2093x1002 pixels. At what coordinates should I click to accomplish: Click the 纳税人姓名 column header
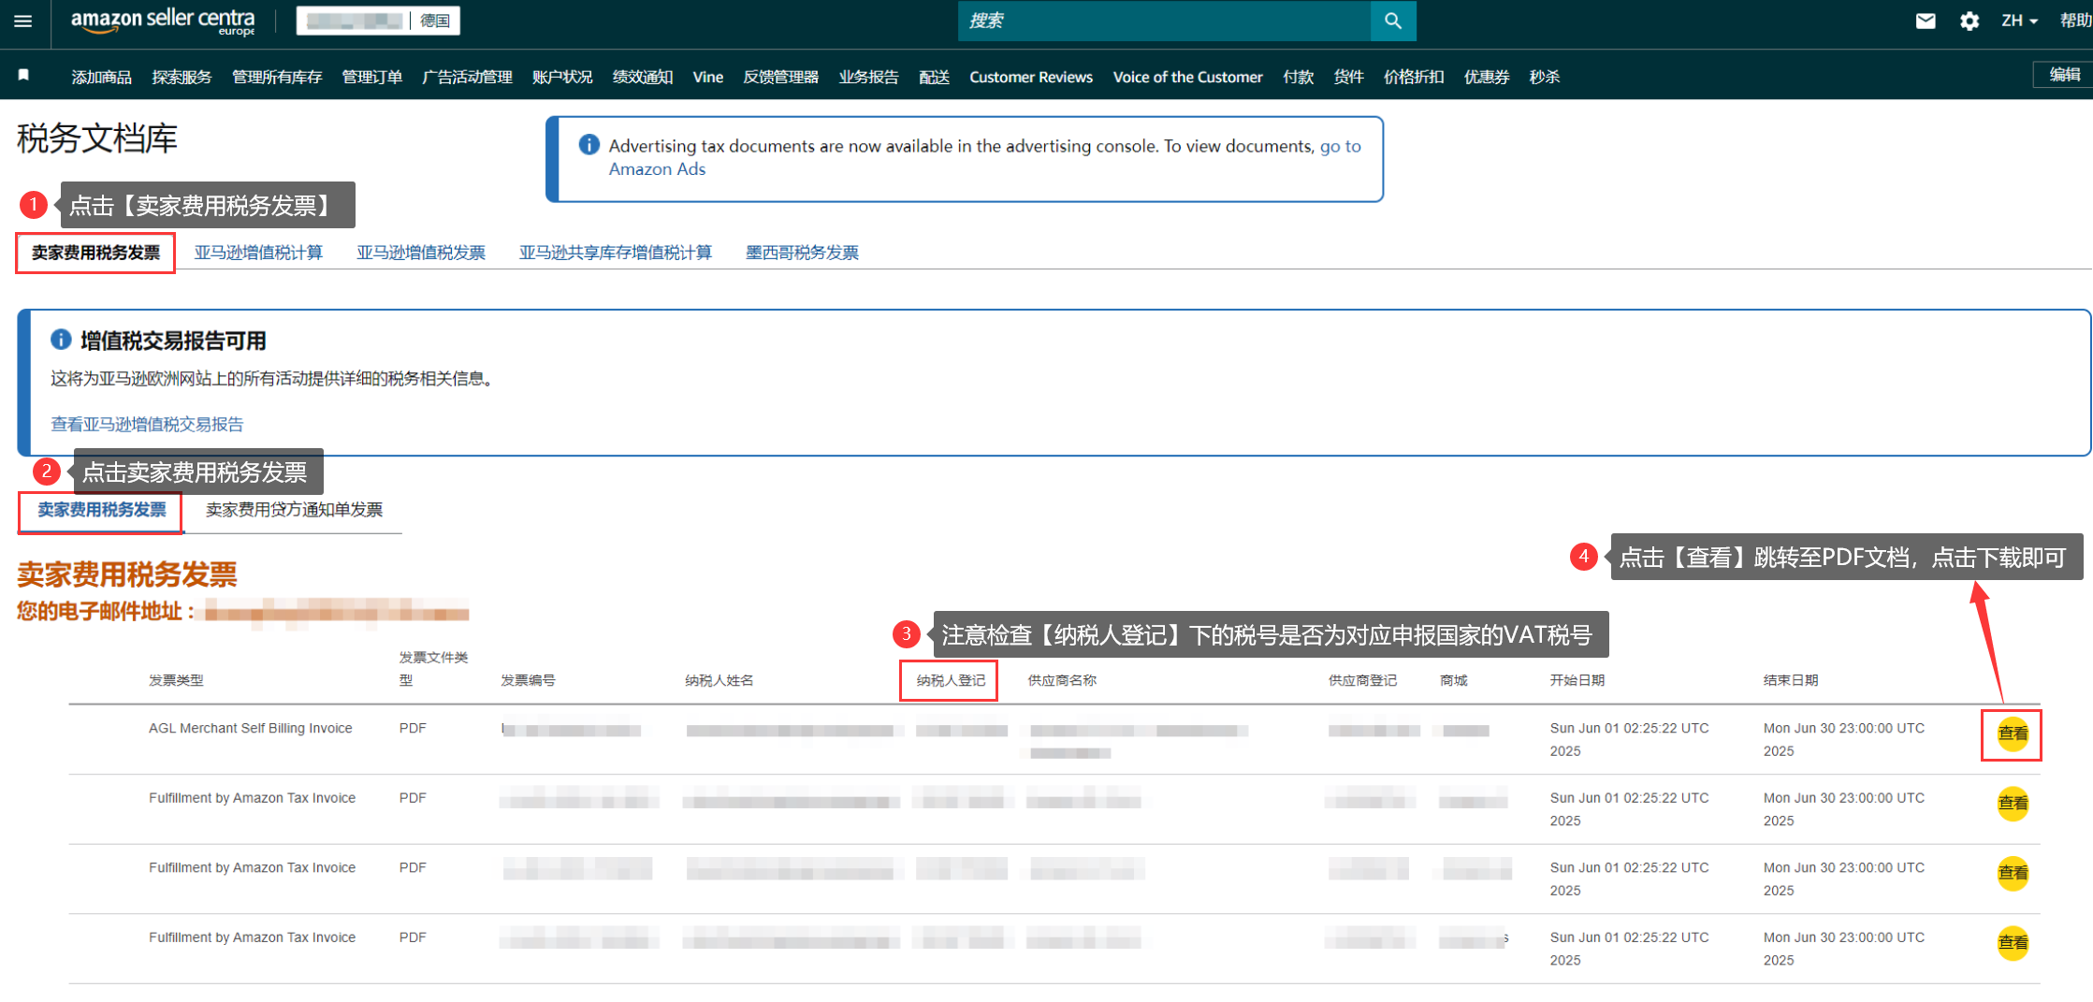click(719, 680)
